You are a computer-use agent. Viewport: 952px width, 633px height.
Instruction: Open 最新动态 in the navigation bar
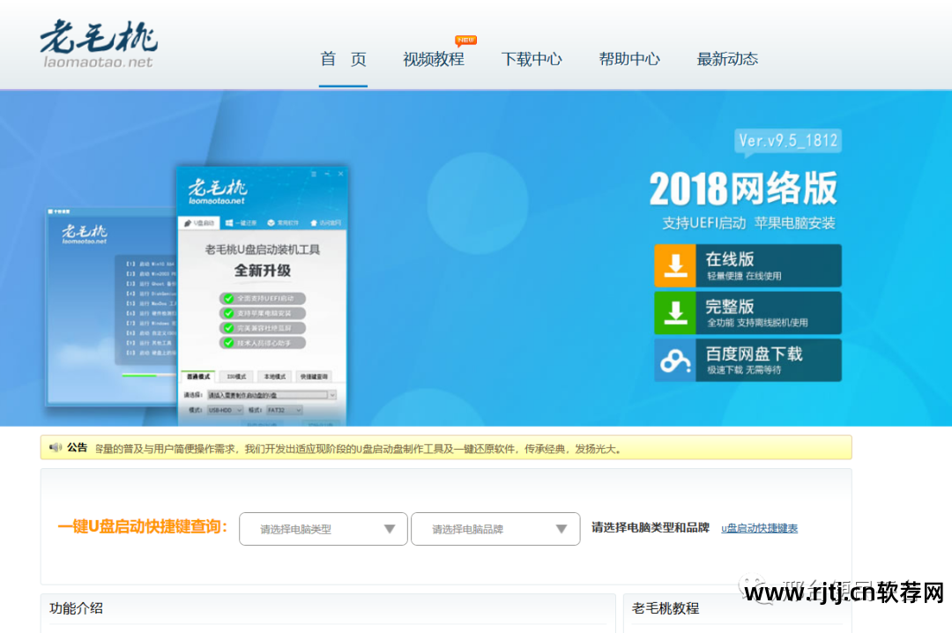(727, 59)
